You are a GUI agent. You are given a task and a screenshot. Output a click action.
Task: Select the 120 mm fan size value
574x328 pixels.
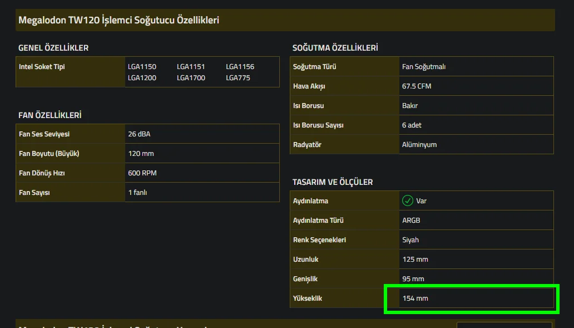[141, 154]
